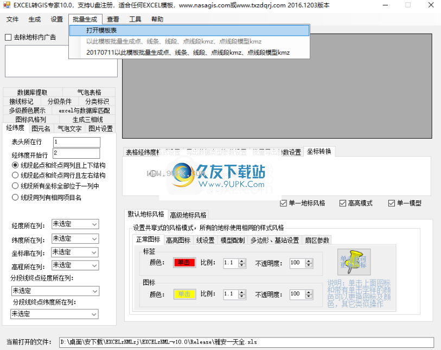Image resolution: width=441 pixels, height=350 pixels.
Task: Switch to 高级地标风格 tab
Action: pos(188,215)
